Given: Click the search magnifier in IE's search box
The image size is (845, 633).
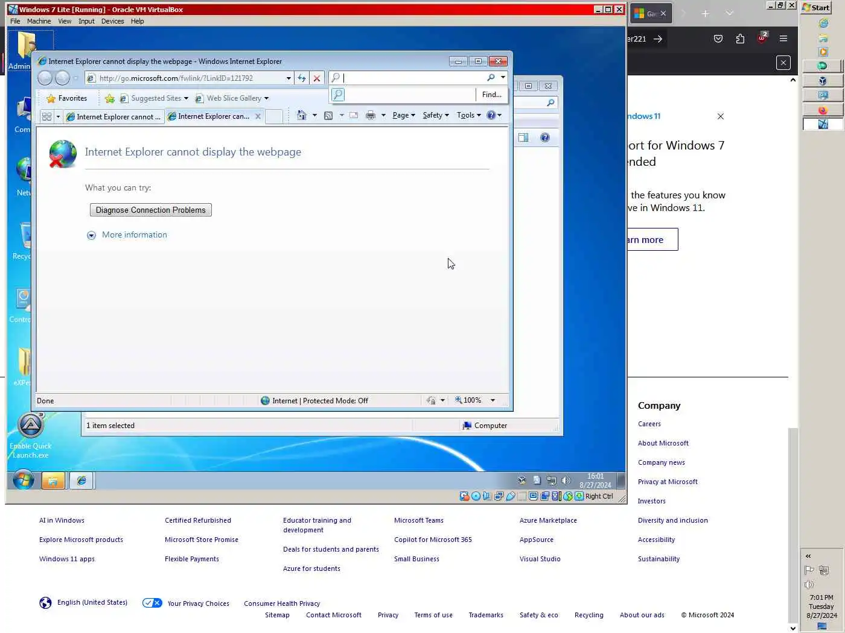Looking at the screenshot, I should [491, 77].
